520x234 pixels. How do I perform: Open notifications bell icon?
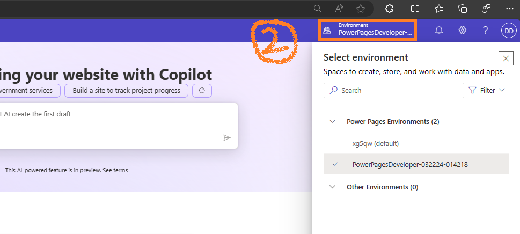(439, 31)
